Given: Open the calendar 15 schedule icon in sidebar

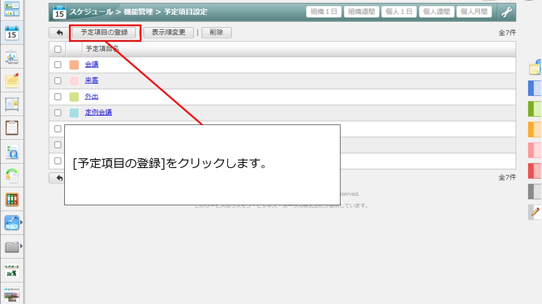Looking at the screenshot, I should (12, 33).
